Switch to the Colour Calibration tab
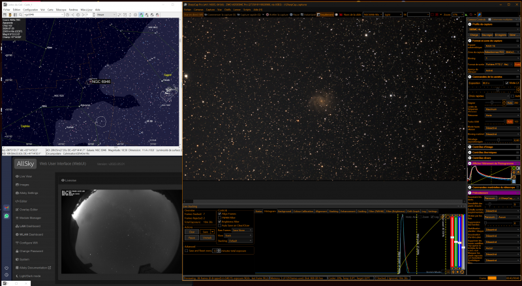The image size is (522, 286). [303, 212]
